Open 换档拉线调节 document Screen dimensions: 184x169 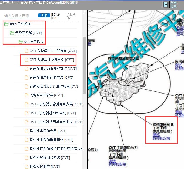coord(45,167)
